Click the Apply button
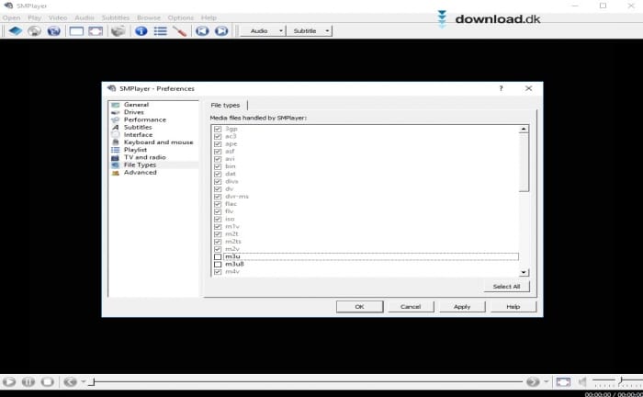643x397 pixels. 462,307
